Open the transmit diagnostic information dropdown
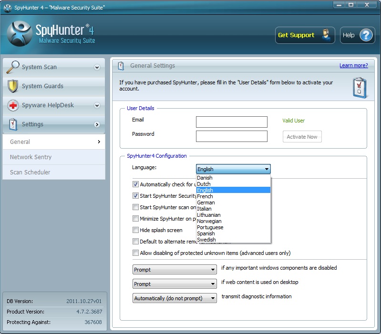This screenshot has width=381, height=334. coord(175,298)
